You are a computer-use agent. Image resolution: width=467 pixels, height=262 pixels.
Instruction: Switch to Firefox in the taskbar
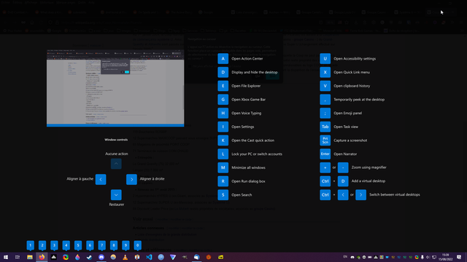42,257
